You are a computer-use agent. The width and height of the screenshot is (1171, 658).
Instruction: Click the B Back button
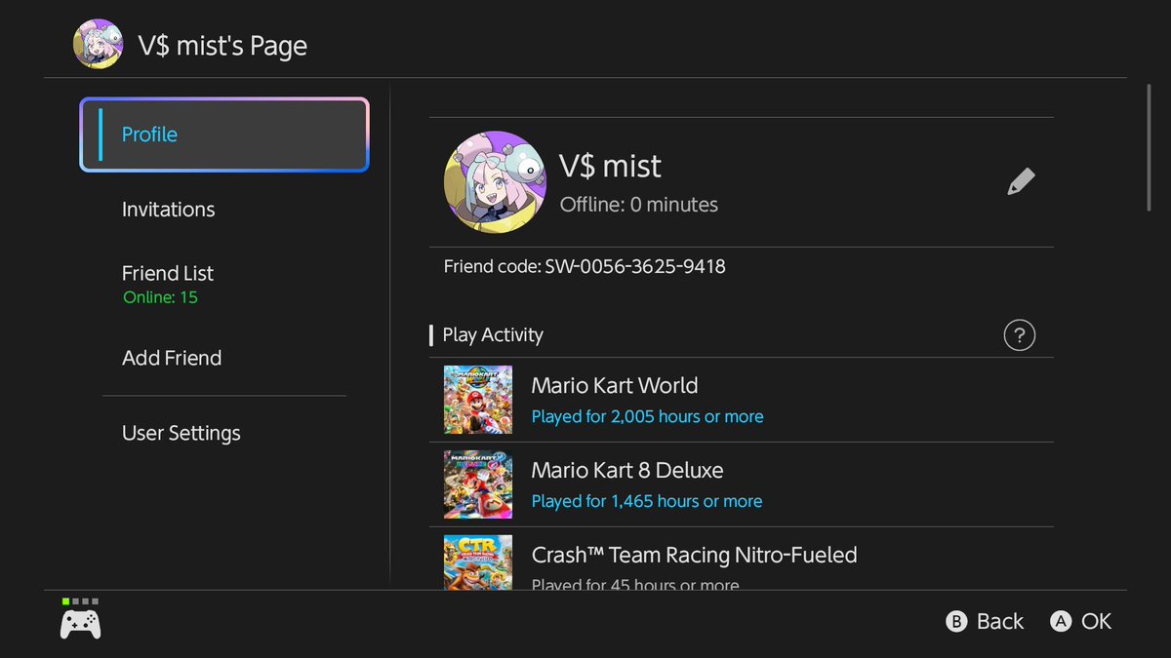click(985, 622)
